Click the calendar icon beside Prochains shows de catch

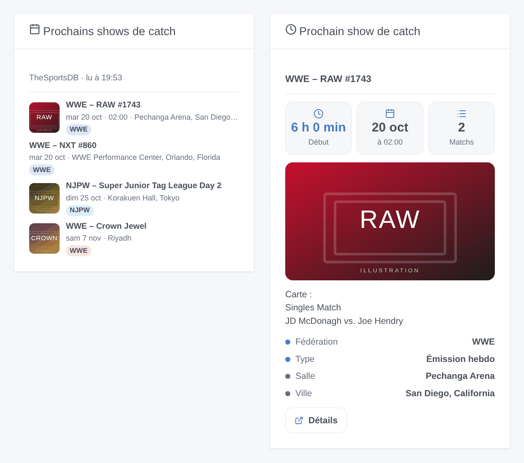(x=35, y=29)
